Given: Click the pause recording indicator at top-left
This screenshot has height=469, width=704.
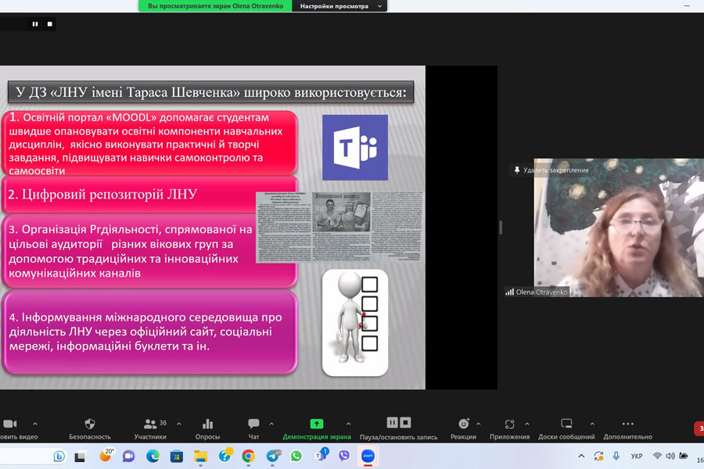Looking at the screenshot, I should pyautogui.click(x=35, y=24).
